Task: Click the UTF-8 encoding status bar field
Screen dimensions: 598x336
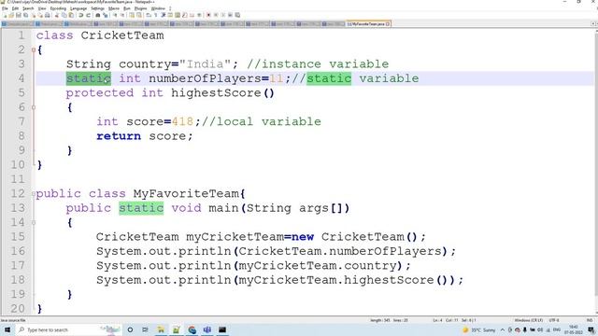Action: pyautogui.click(x=554, y=320)
